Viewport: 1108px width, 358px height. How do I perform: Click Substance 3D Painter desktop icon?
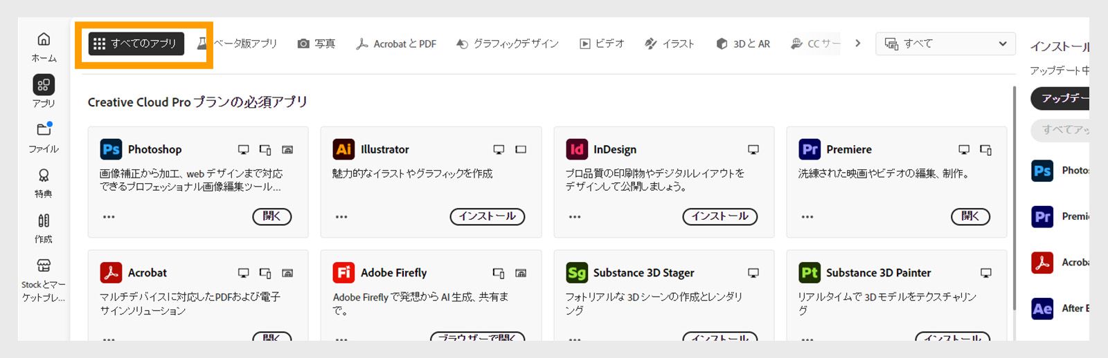point(986,273)
